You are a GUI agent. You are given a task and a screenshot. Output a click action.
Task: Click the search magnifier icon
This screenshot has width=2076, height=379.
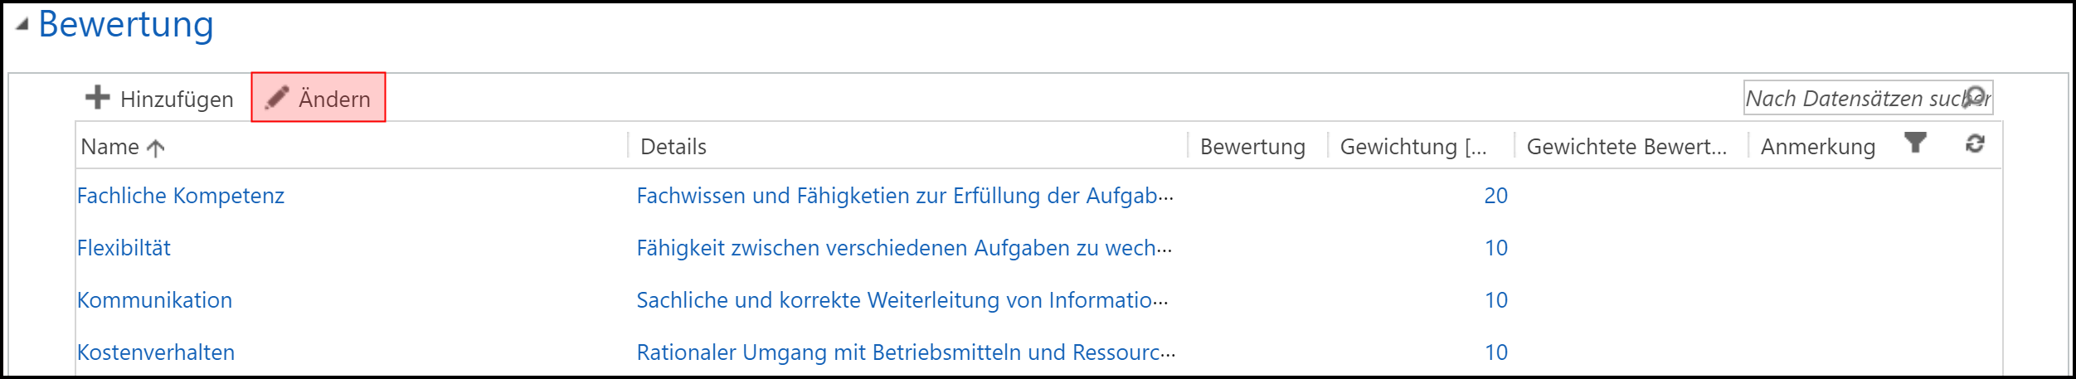click(1976, 97)
